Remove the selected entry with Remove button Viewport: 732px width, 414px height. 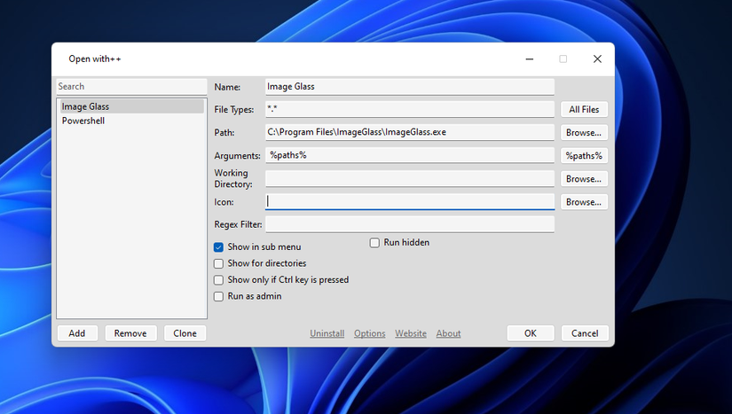pyautogui.click(x=130, y=333)
